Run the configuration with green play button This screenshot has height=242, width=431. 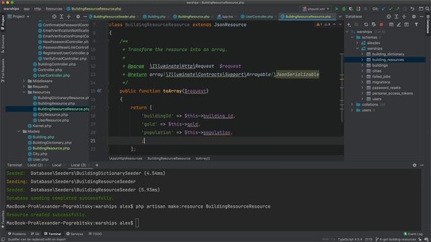coord(337,9)
